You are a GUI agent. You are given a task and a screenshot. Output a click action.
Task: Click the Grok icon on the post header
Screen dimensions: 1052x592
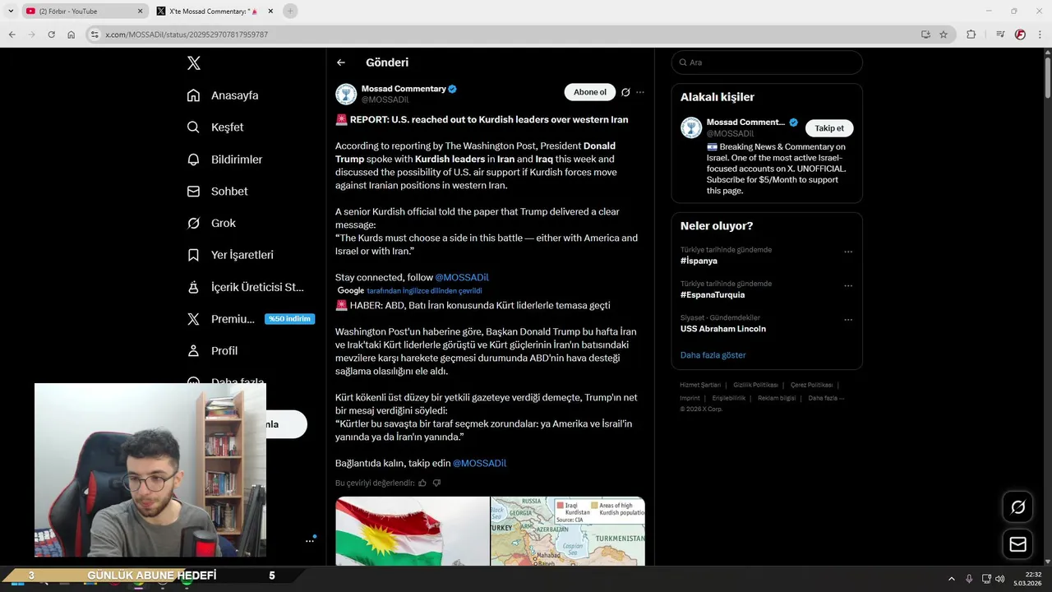pos(625,92)
